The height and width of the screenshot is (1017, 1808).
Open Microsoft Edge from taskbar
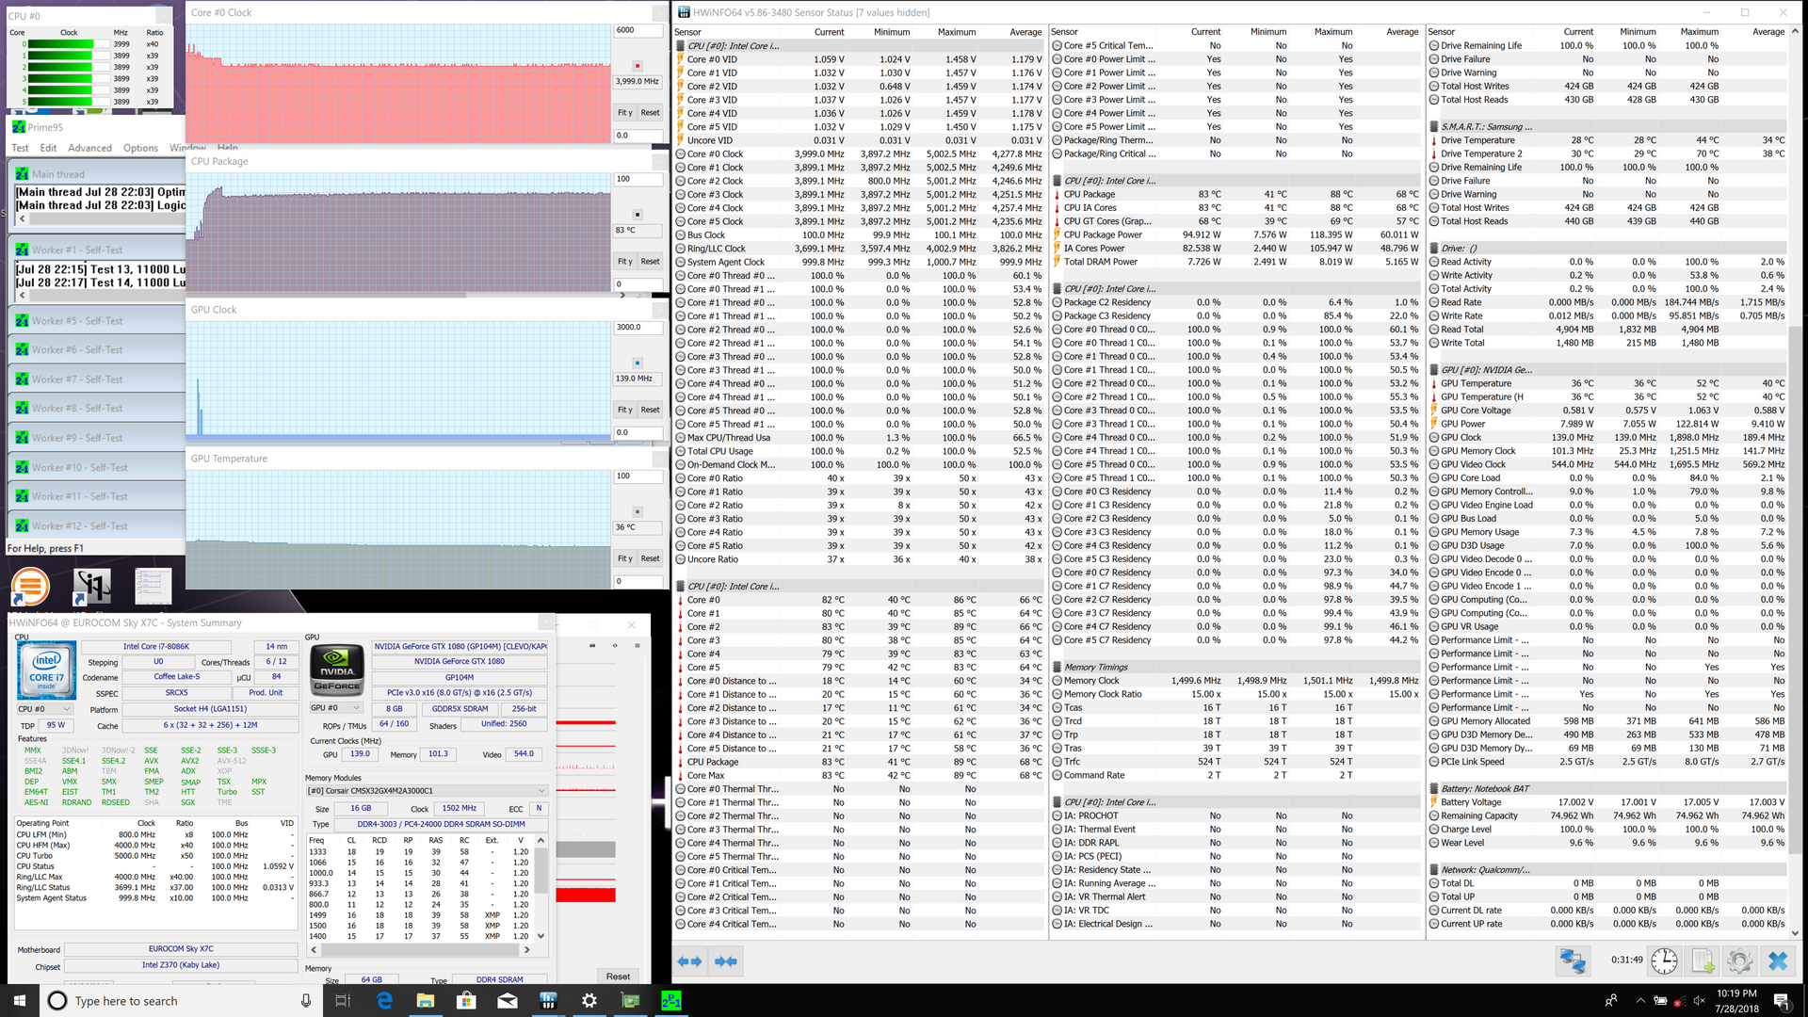click(384, 1001)
